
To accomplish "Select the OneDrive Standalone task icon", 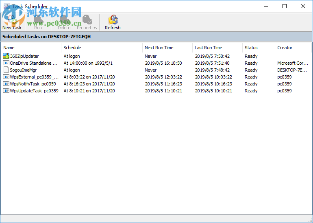I will pos(6,63).
